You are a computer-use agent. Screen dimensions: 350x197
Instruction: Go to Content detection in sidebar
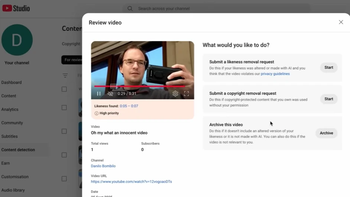[x=18, y=150]
